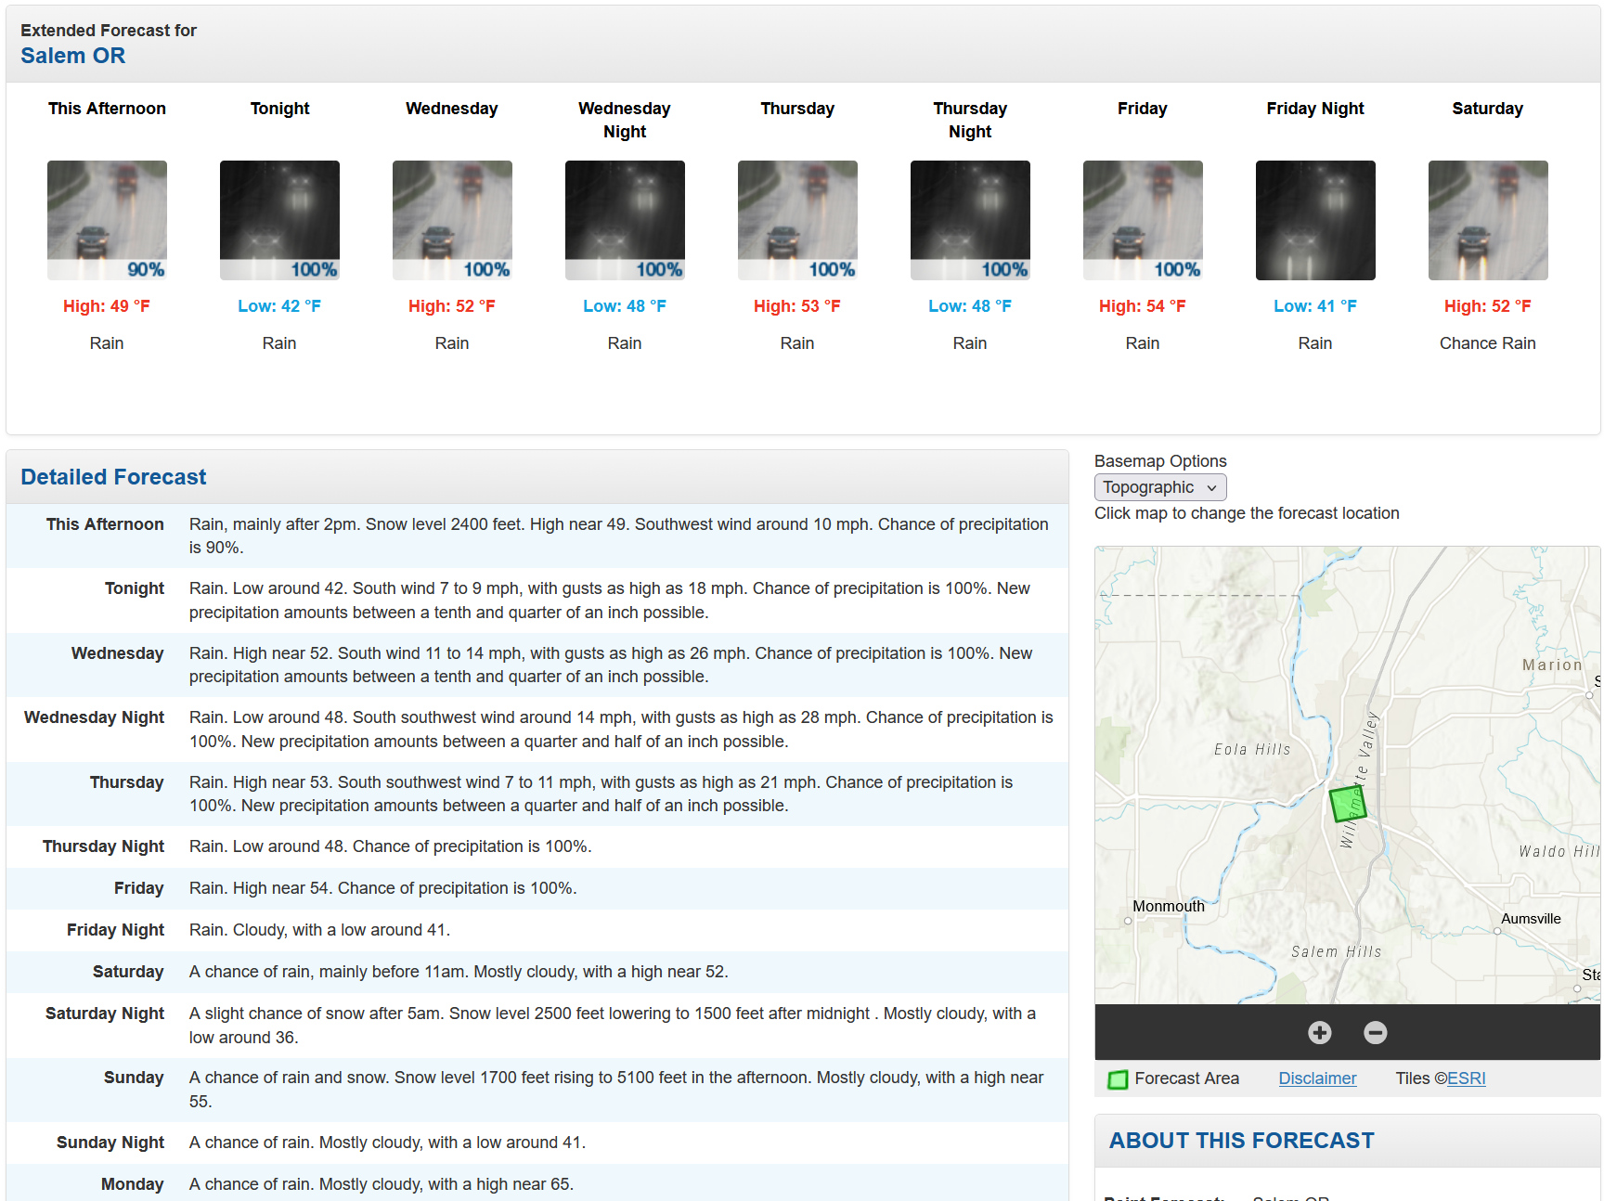1604x1201 pixels.
Task: Zoom out on the map
Action: 1375,1032
